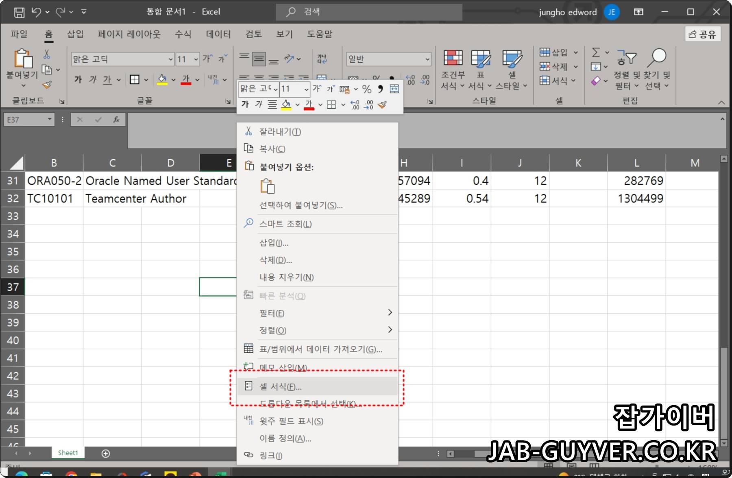Click the Save icon in the title bar
The height and width of the screenshot is (478, 732).
click(19, 12)
